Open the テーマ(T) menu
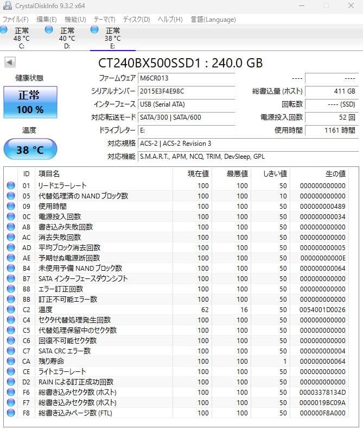Image resolution: width=363 pixels, height=429 pixels. pyautogui.click(x=105, y=20)
